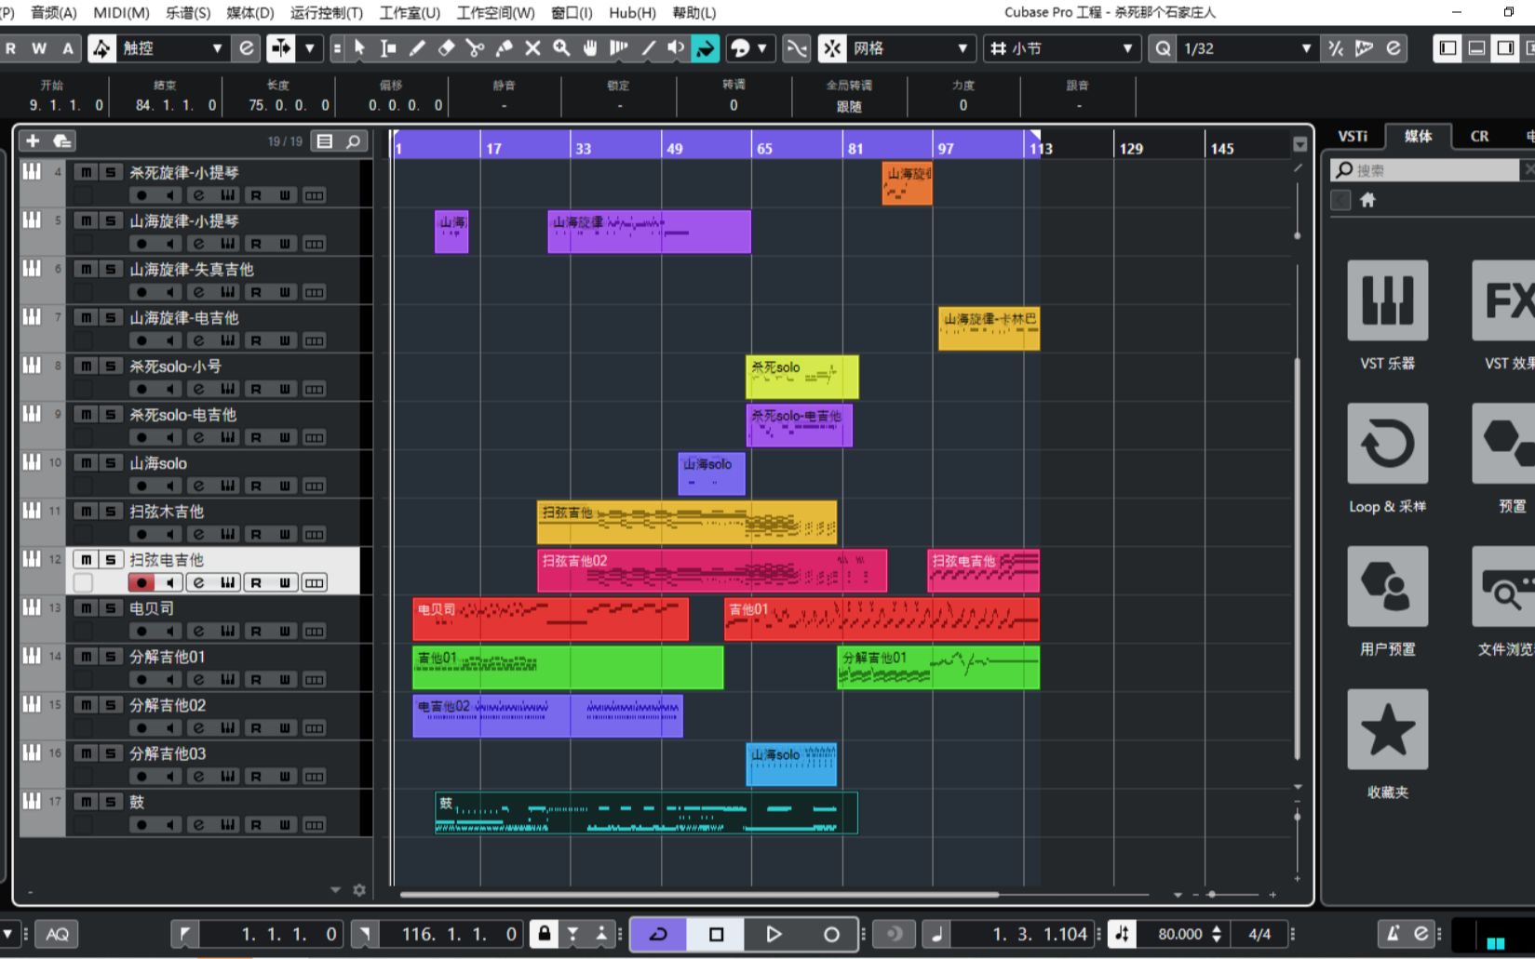Select the Color paint bucket tool
The width and height of the screenshot is (1535, 959).
706,48
